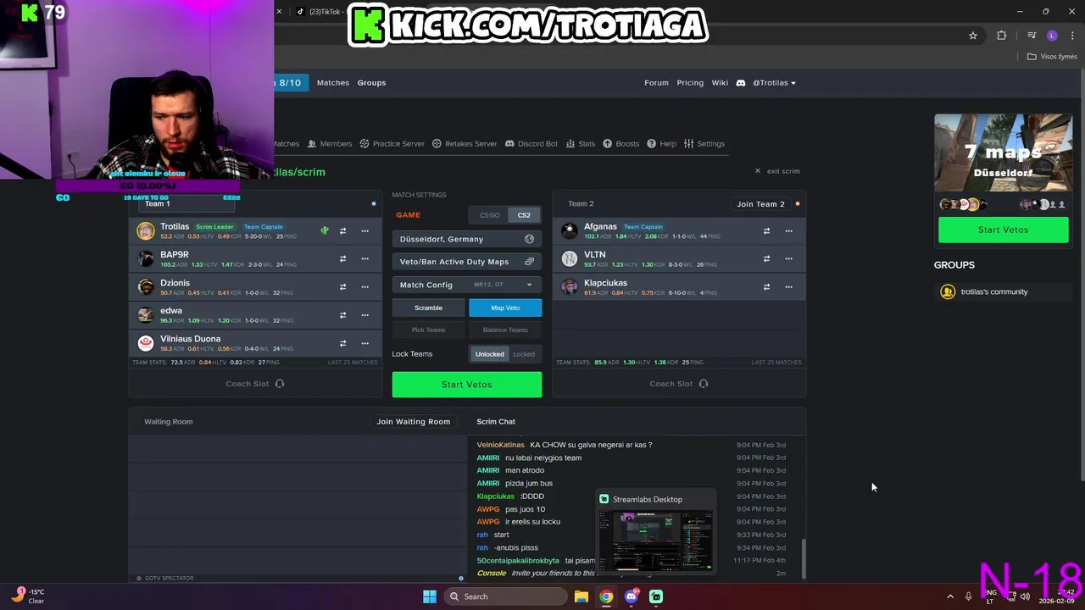Open the Groups nav item
The height and width of the screenshot is (610, 1085).
click(x=371, y=83)
